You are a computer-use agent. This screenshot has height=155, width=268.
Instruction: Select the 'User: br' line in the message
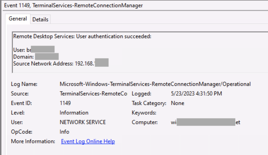[34, 50]
